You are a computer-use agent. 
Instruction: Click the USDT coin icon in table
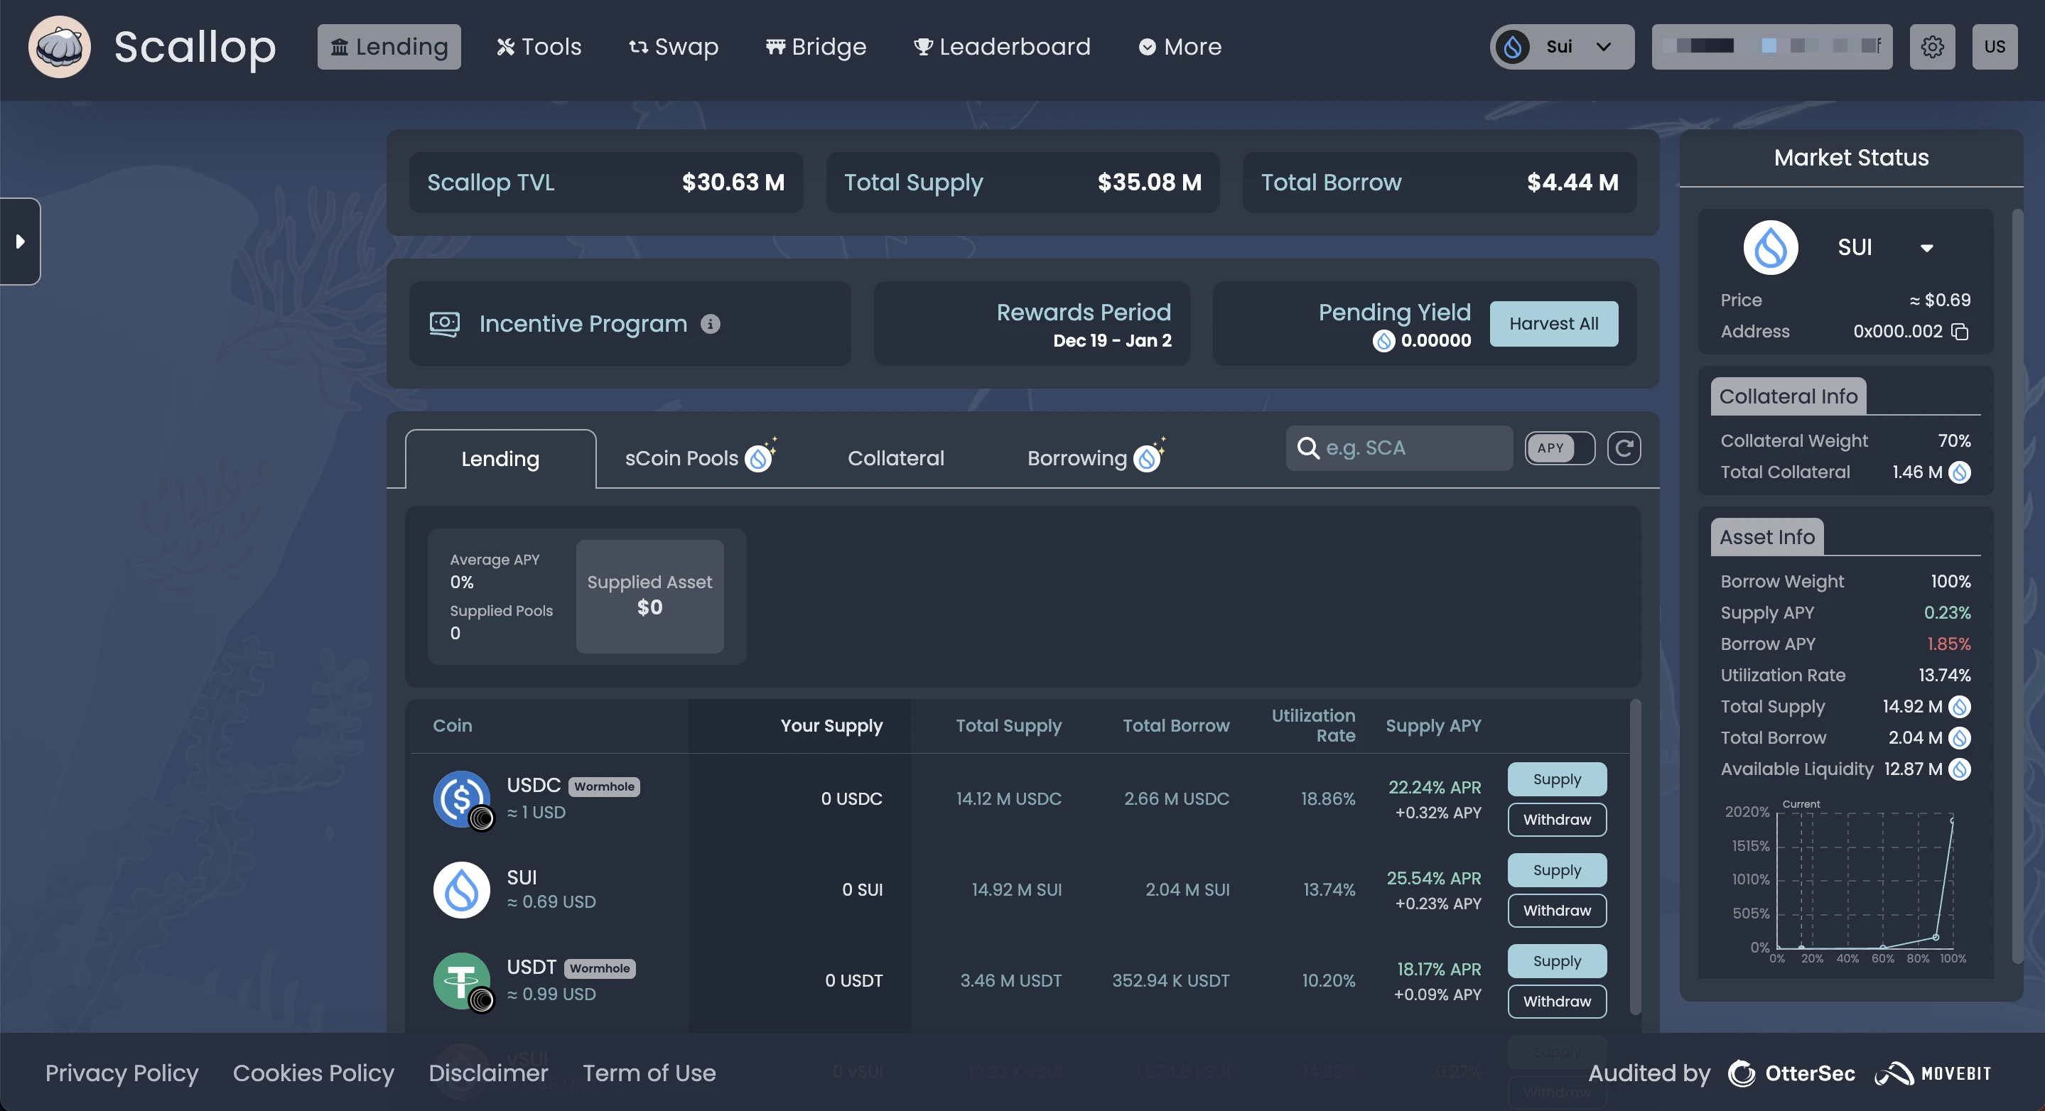(462, 981)
